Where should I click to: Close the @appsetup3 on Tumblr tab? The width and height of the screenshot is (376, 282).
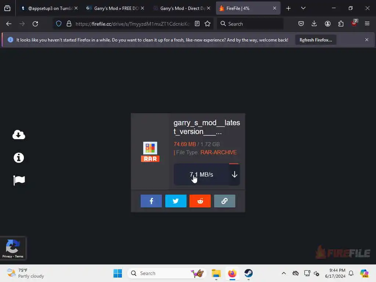(x=76, y=8)
